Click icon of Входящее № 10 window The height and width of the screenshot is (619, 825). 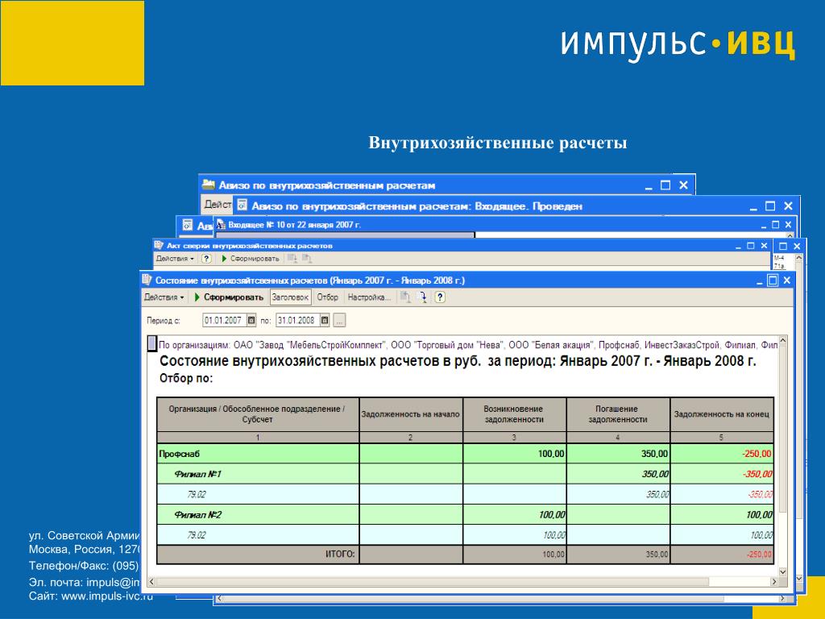(221, 225)
